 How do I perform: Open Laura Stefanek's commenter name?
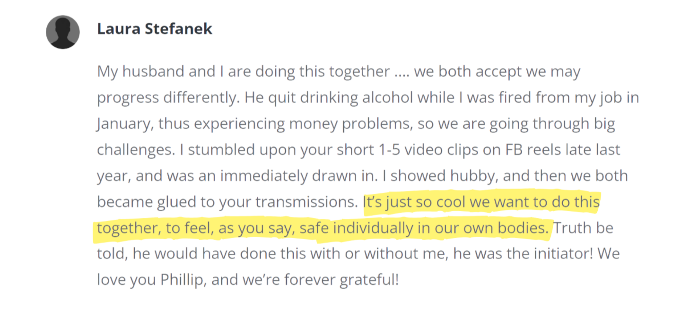(155, 29)
